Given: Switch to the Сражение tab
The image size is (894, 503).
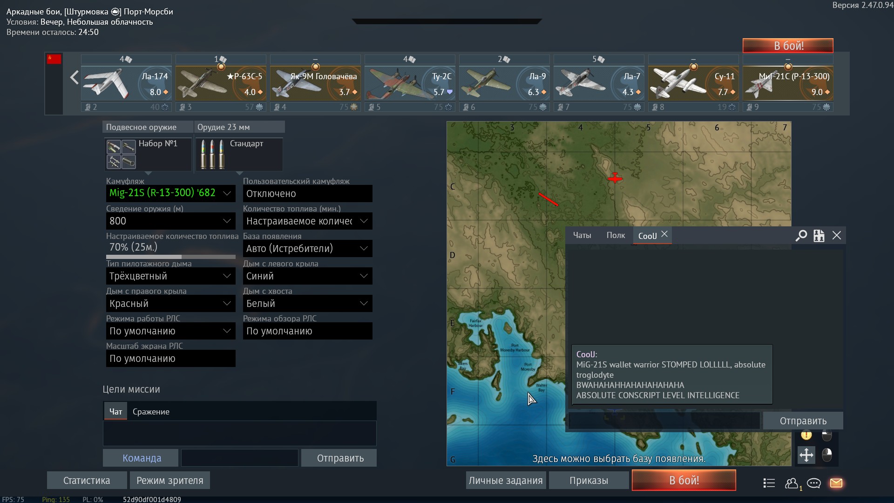Looking at the screenshot, I should 151,412.
